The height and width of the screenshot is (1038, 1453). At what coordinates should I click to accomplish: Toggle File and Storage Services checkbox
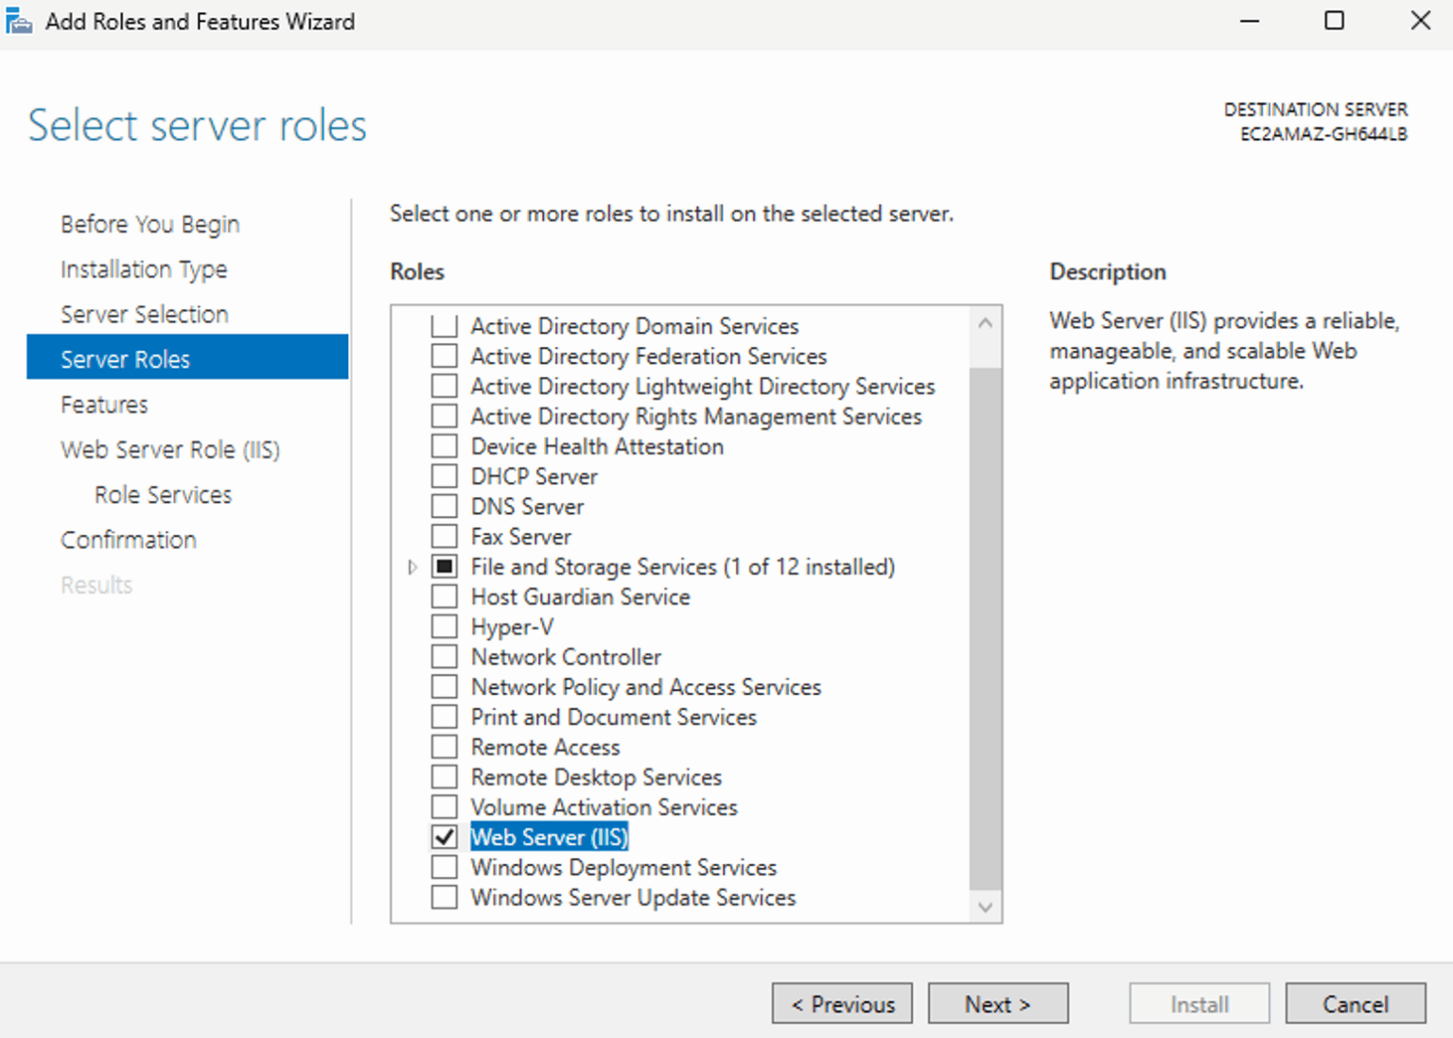point(444,567)
